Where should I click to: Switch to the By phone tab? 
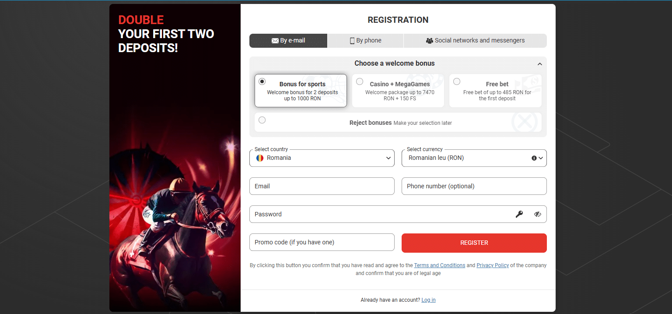pyautogui.click(x=365, y=41)
